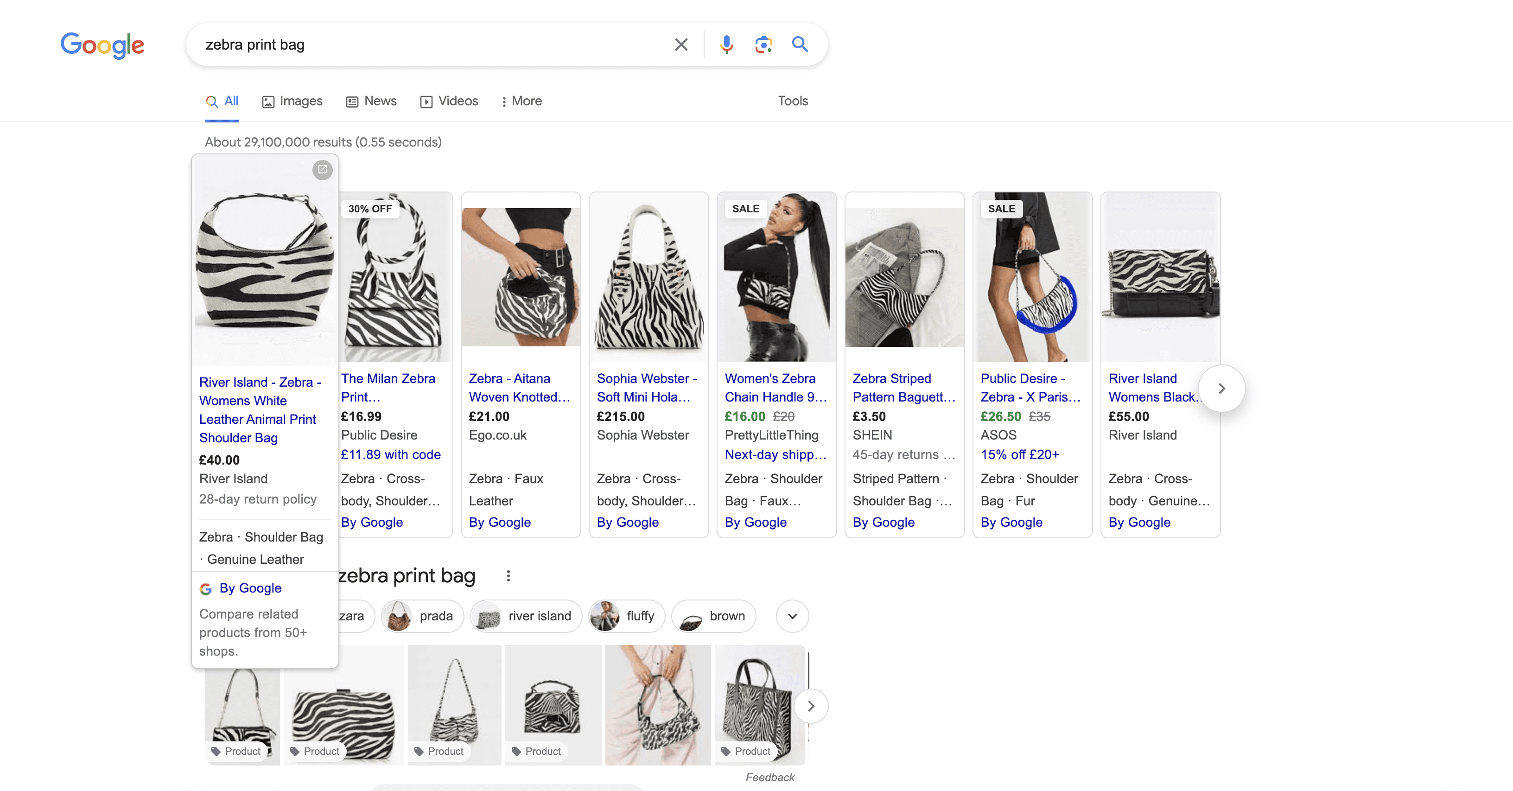The image size is (1513, 791).
Task: Click into the zebra print bag search field
Action: [x=435, y=45]
